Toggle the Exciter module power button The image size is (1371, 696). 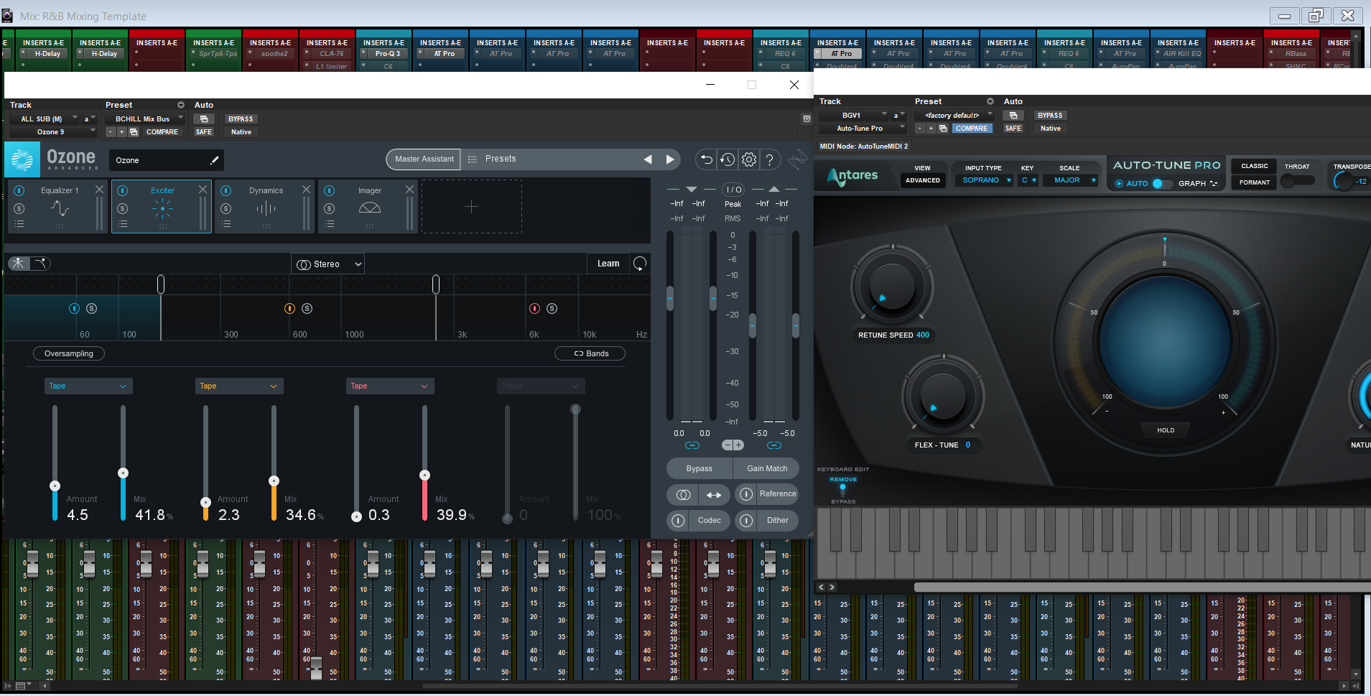coord(123,190)
